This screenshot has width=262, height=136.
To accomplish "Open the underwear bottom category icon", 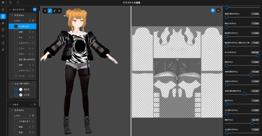I will pyautogui.click(x=3, y=36).
